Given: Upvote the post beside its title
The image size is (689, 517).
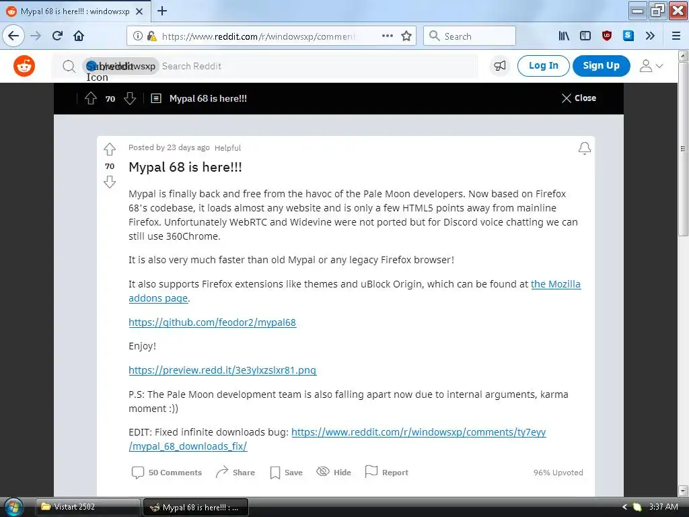Looking at the screenshot, I should pyautogui.click(x=110, y=149).
